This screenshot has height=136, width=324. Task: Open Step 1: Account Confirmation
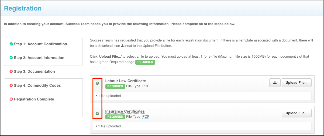click(40, 44)
